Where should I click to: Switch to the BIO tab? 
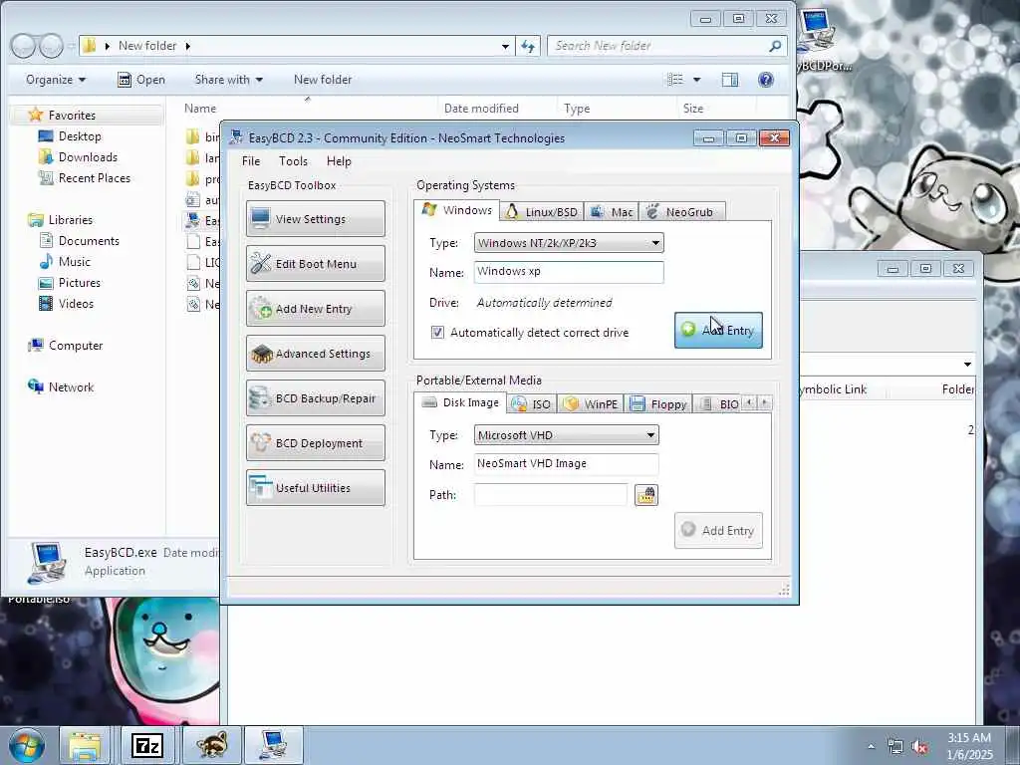(x=717, y=404)
